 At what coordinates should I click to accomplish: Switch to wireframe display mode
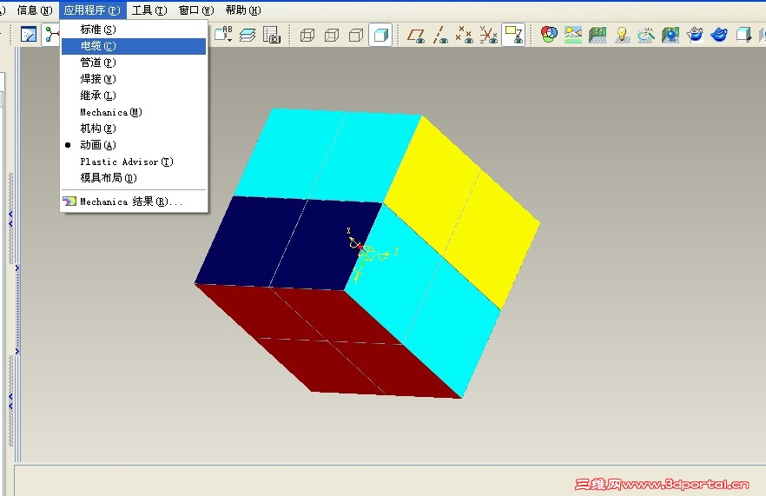307,36
